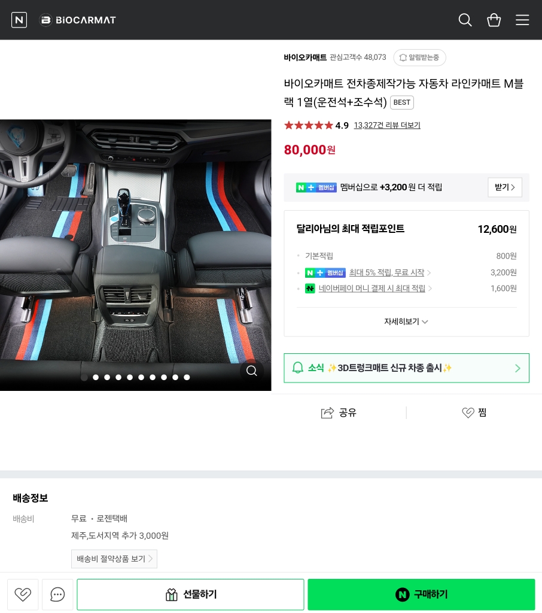Click the 무료 · 로젠택배 shipping text
542x613 pixels.
click(99, 519)
